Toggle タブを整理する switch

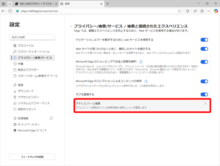point(204,94)
